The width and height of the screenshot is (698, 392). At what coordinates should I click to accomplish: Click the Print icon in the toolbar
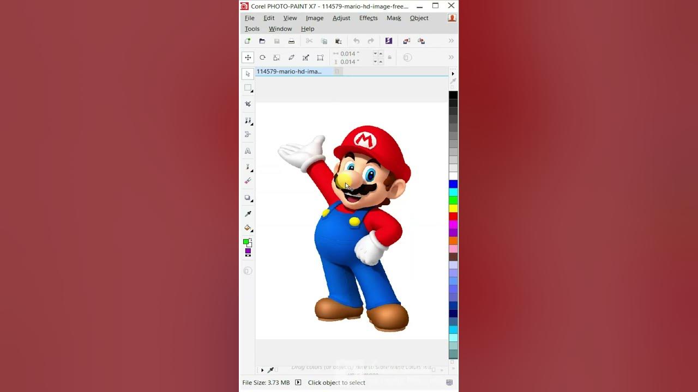click(291, 41)
